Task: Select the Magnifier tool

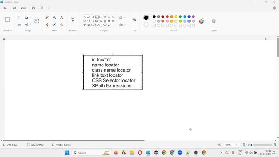Action: (61, 25)
